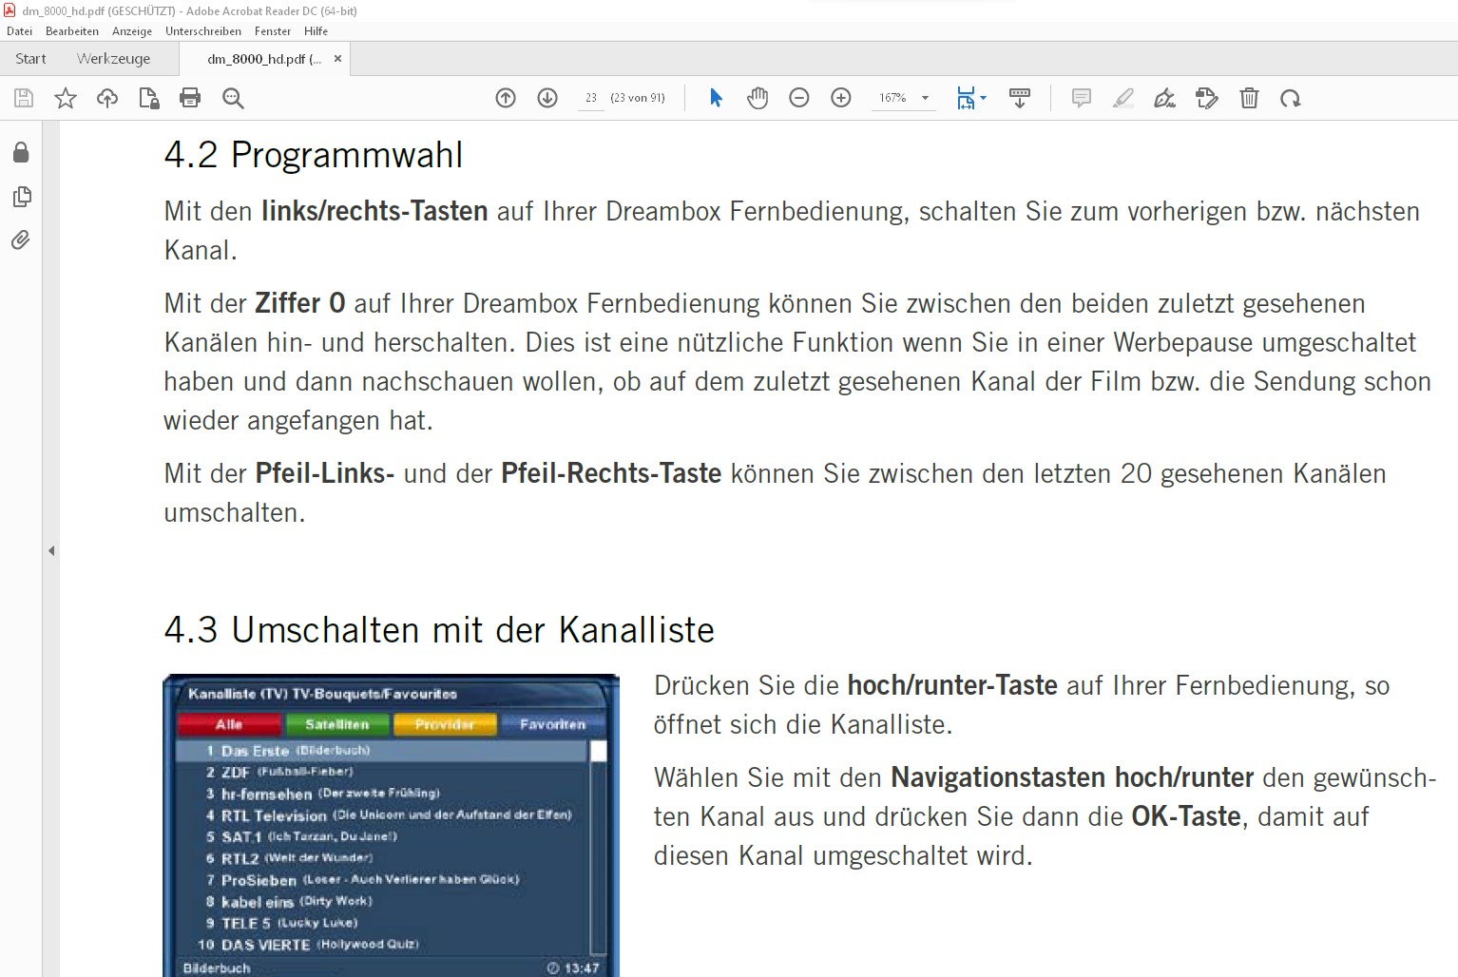
Task: Click bold text Pfeil-Links-
Action: (325, 473)
